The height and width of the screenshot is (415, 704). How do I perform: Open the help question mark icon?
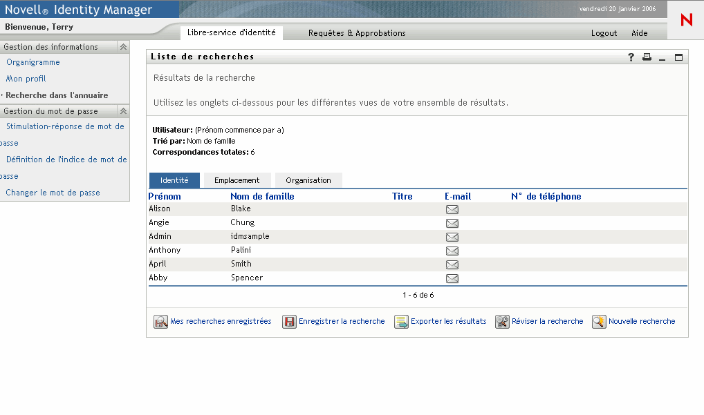point(631,57)
